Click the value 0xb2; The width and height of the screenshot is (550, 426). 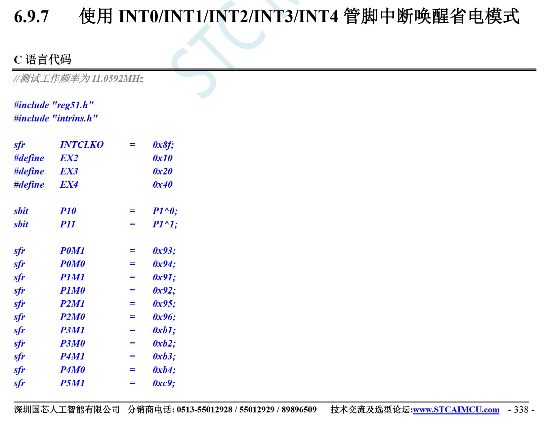point(164,343)
